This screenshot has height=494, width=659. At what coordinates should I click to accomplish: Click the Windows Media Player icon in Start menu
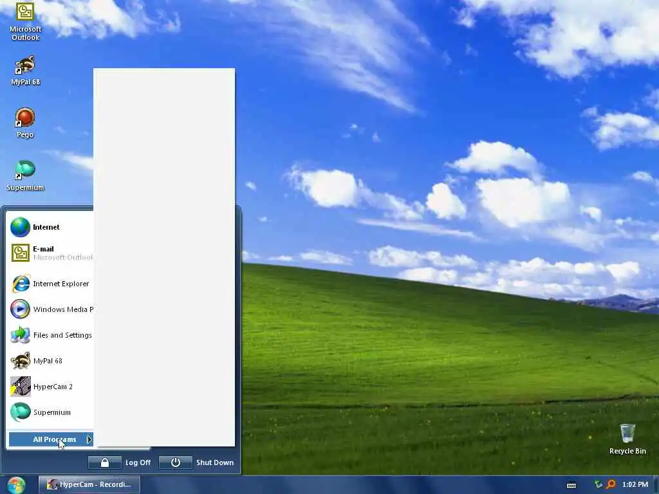pyautogui.click(x=20, y=309)
